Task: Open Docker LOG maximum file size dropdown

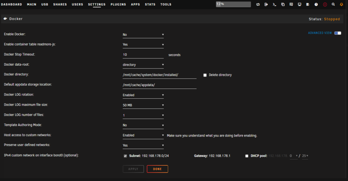Action: [x=143, y=105]
